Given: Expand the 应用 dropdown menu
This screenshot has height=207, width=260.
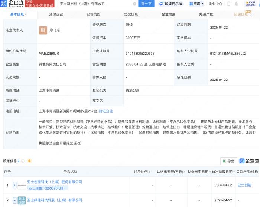Looking at the screenshot, I should (x=196, y=4).
